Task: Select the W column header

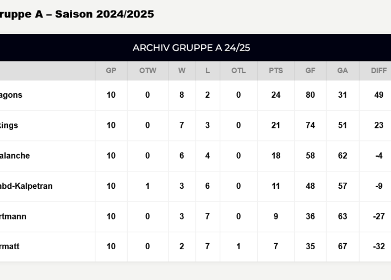Action: click(x=182, y=71)
